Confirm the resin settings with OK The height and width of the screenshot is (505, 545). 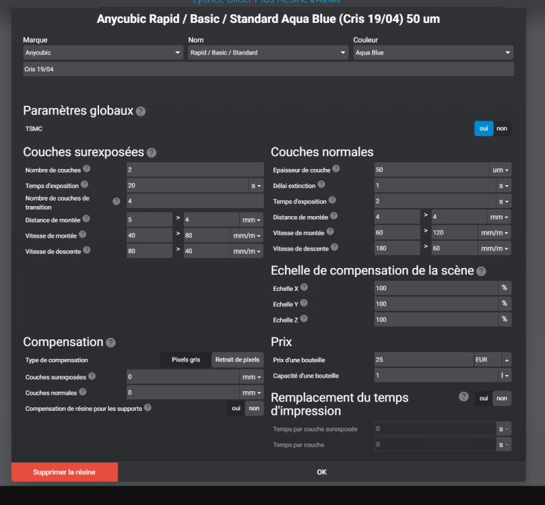point(322,472)
